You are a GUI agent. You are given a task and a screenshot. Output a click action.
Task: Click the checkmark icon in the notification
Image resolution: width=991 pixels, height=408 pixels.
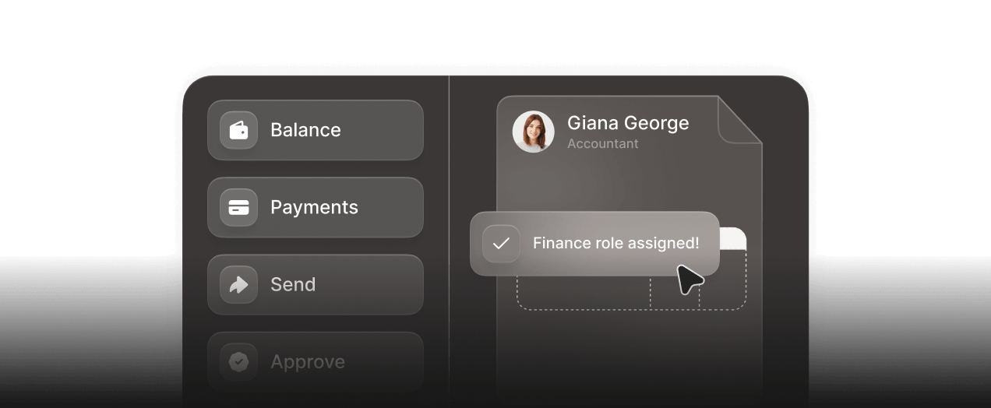point(501,244)
